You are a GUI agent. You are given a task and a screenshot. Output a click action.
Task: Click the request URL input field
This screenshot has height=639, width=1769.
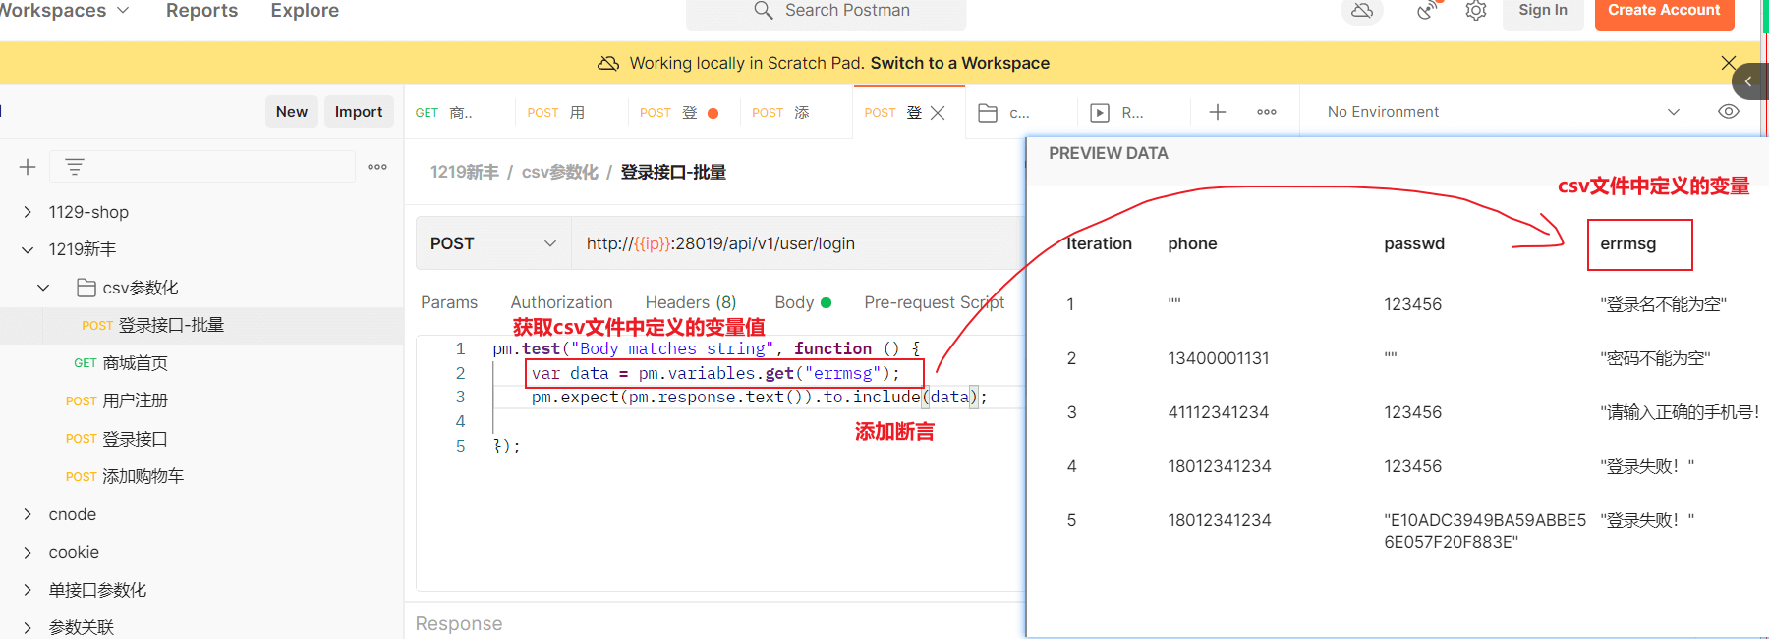click(x=798, y=243)
